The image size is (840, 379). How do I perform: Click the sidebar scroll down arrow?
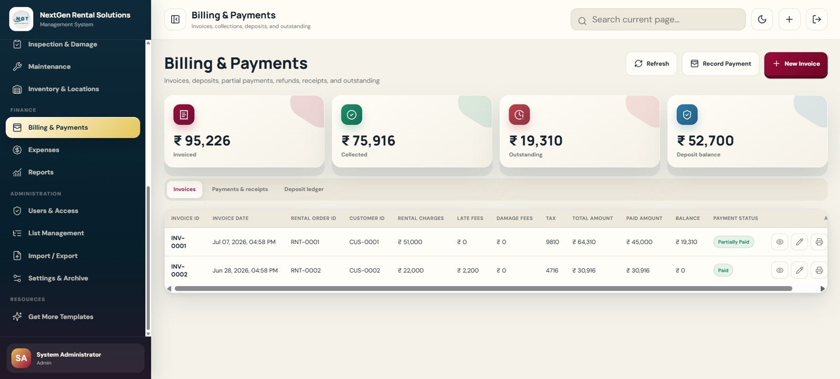[x=148, y=334]
